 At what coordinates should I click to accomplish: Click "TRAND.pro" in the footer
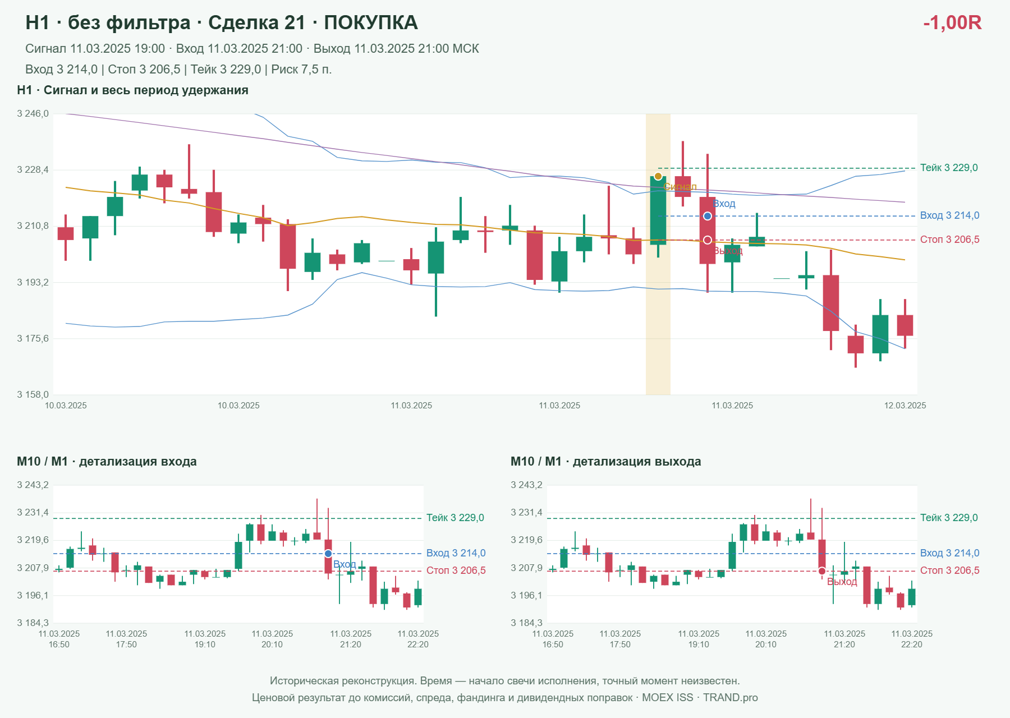click(x=731, y=698)
